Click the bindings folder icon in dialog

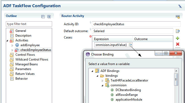(102, 76)
